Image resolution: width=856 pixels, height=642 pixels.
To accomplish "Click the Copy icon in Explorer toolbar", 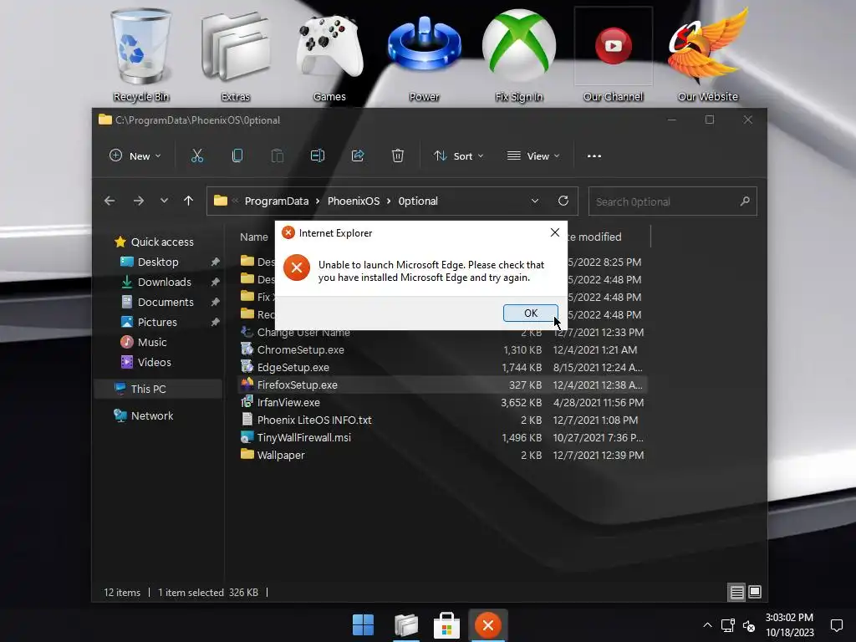I will point(237,156).
